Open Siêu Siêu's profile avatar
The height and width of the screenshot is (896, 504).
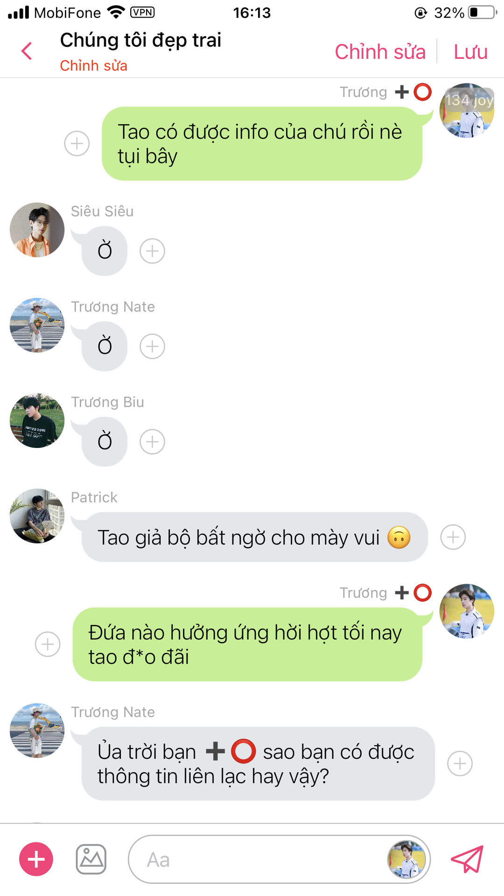37,230
